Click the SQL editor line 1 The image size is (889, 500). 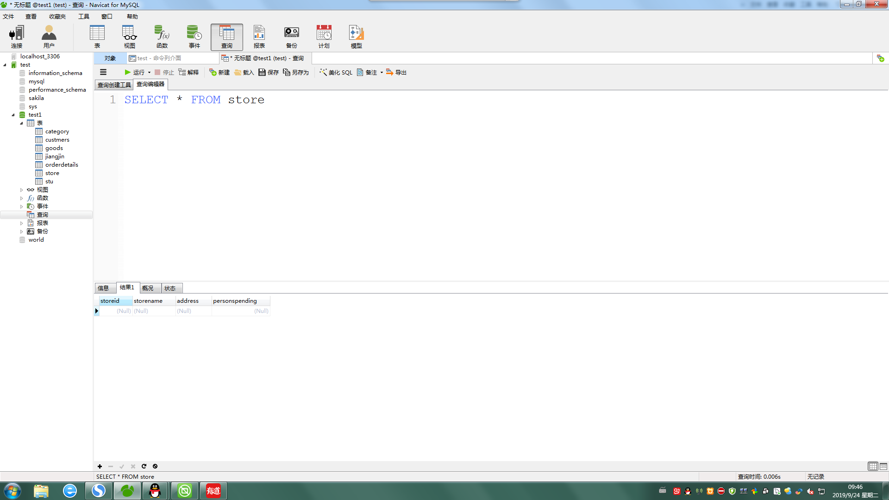coord(194,100)
